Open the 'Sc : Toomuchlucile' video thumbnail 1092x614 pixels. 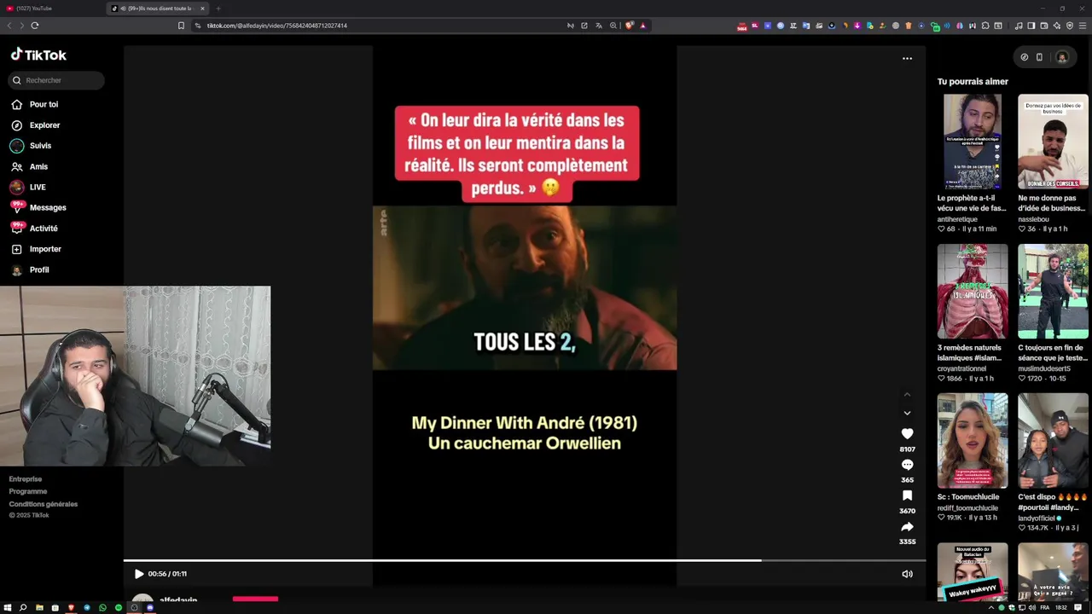point(973,441)
